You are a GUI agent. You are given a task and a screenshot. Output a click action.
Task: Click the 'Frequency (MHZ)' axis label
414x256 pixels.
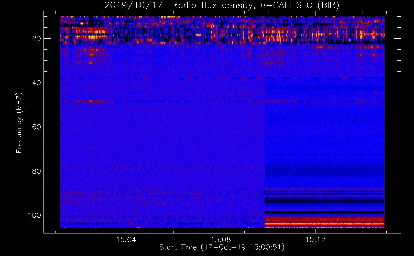click(x=19, y=123)
